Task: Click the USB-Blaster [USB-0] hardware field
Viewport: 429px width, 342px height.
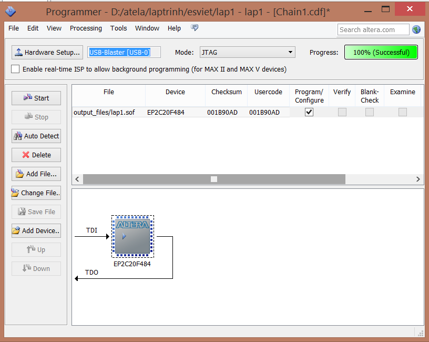Action: [x=124, y=52]
